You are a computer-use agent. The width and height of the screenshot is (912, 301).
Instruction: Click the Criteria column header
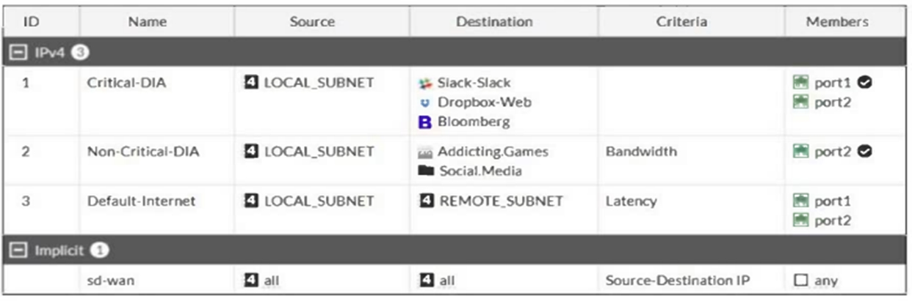tap(681, 22)
